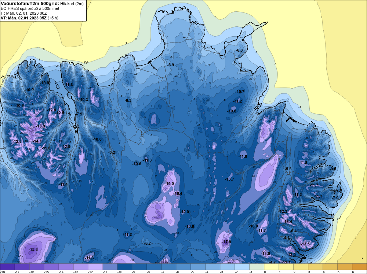This screenshot has width=367, height=274.
Task: Click the '-16.4' temperature value on map
Action: [x=178, y=193]
